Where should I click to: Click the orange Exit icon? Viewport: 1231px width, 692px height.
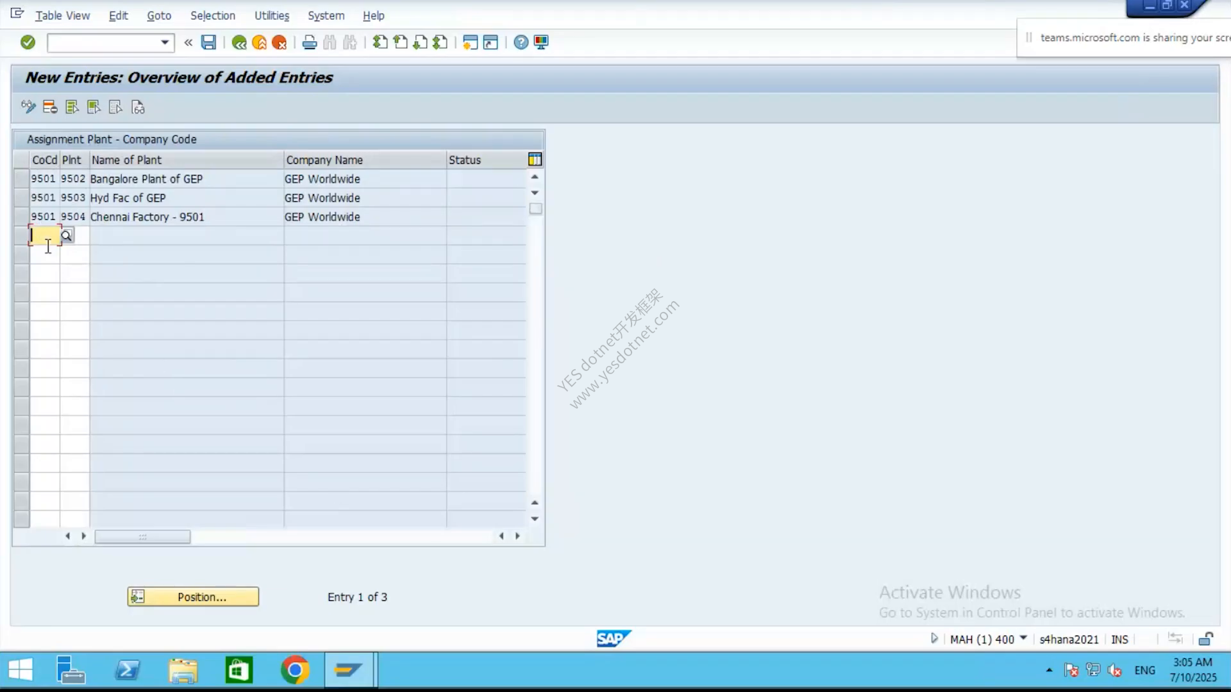point(259,42)
